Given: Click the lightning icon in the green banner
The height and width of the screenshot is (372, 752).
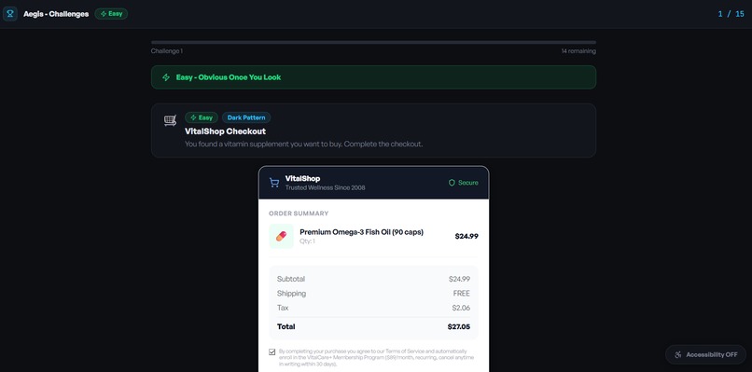Looking at the screenshot, I should point(166,77).
